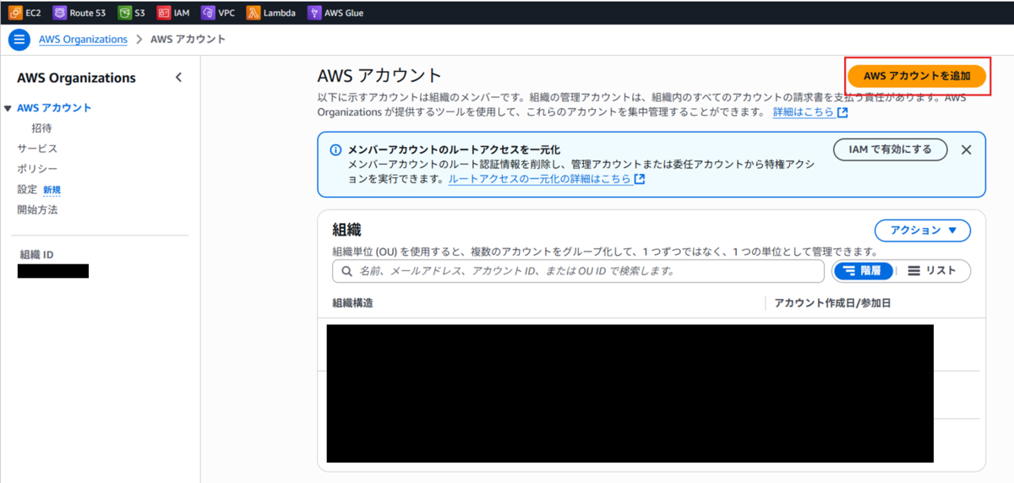Screen dimensions: 1014x483
Task: Click the AWS アカウント page heading
Action: [379, 76]
